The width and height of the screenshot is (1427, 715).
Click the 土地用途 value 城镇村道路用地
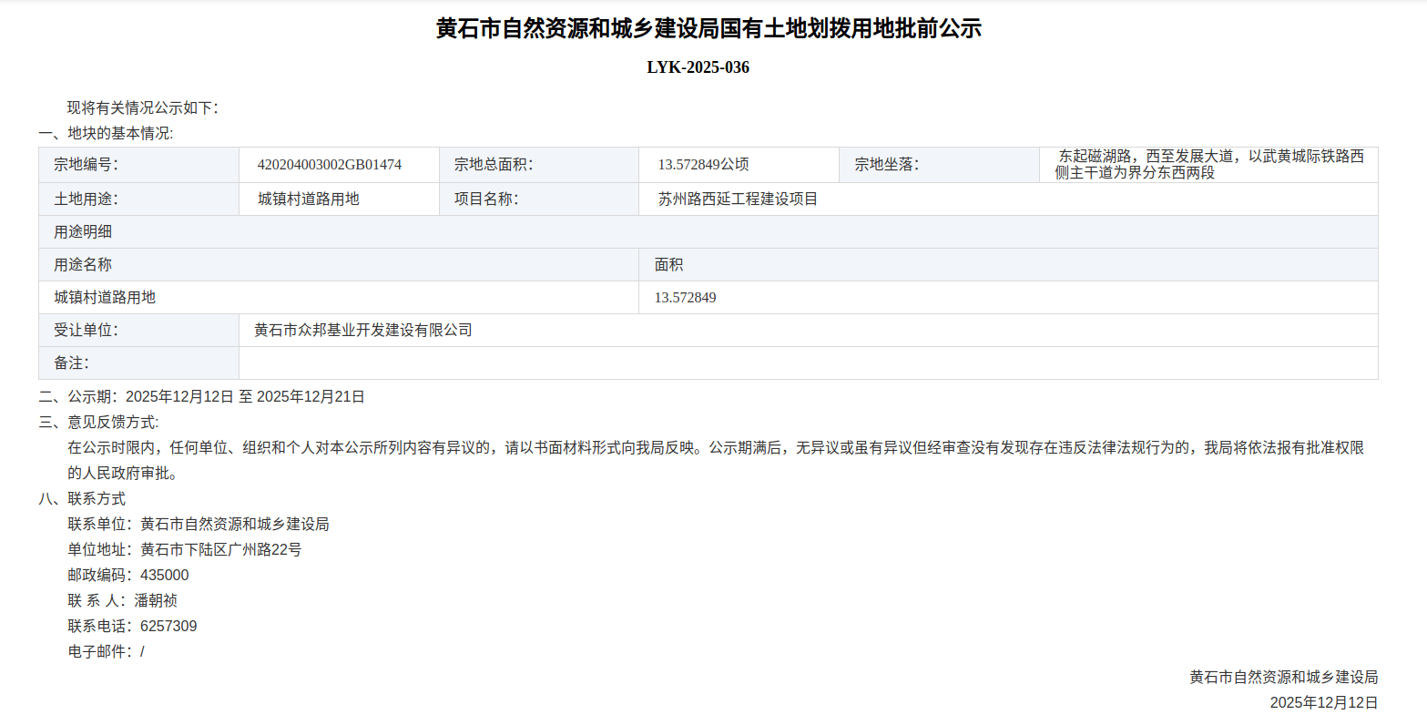tap(309, 199)
